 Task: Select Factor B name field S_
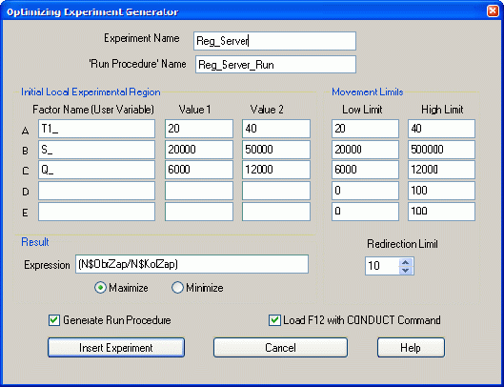(x=97, y=150)
